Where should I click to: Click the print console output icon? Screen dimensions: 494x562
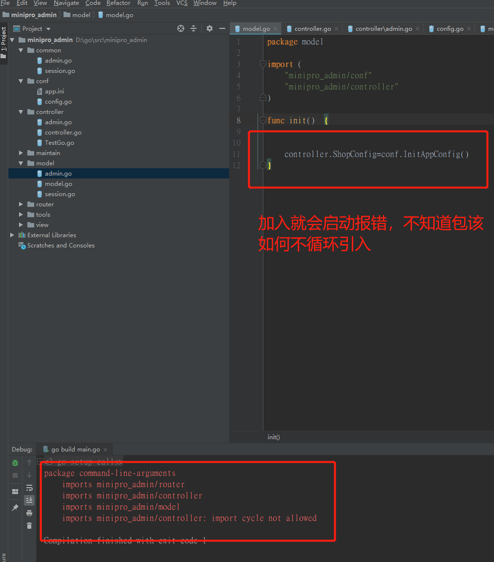tap(29, 513)
